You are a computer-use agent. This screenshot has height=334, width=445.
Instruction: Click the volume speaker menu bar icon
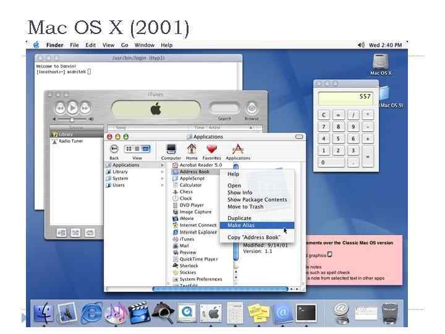(x=360, y=45)
